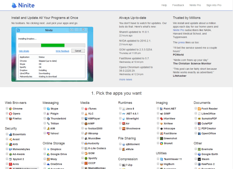Enable the 7-Zip checkbox
233x169 pixels.
pos(120,165)
